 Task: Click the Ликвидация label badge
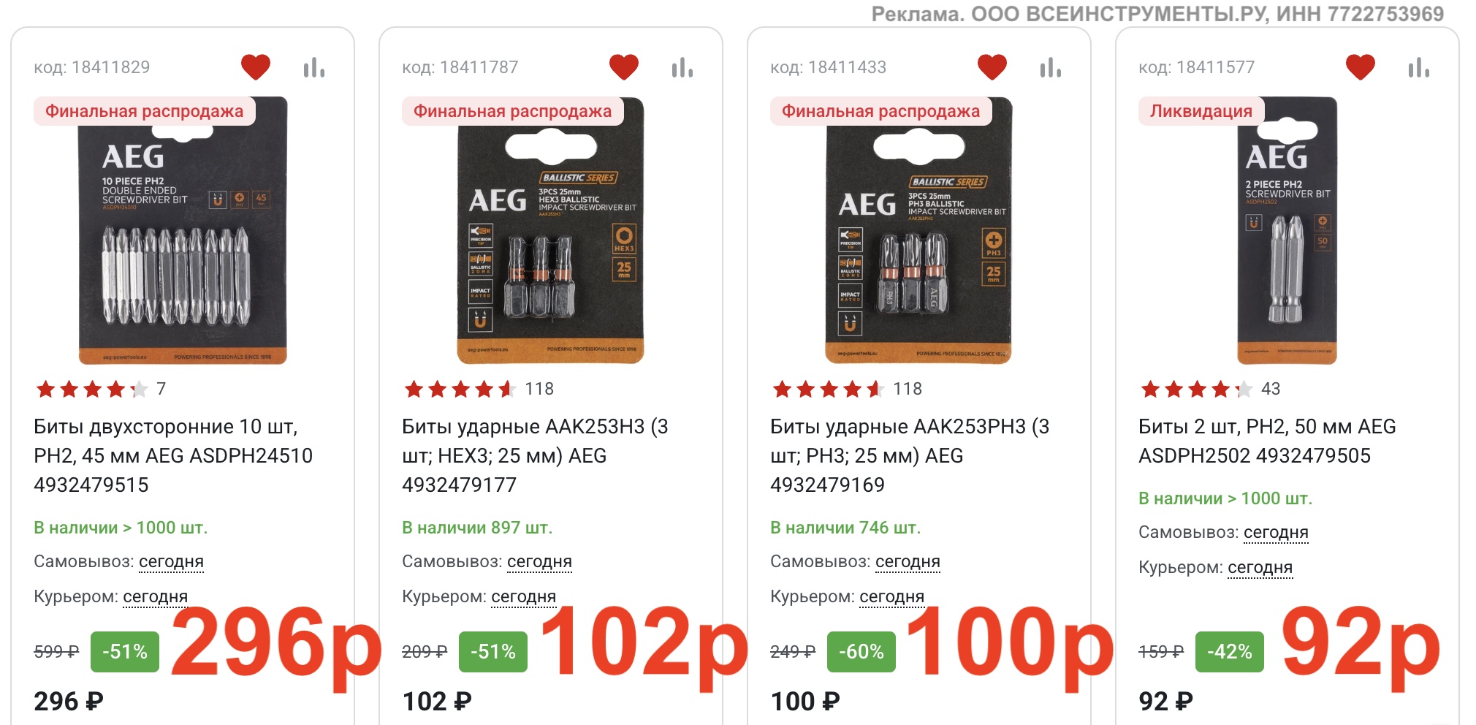(1201, 111)
